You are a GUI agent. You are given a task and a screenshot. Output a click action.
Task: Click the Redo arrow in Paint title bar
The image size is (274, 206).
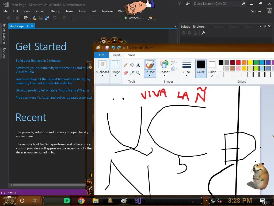pos(119,48)
